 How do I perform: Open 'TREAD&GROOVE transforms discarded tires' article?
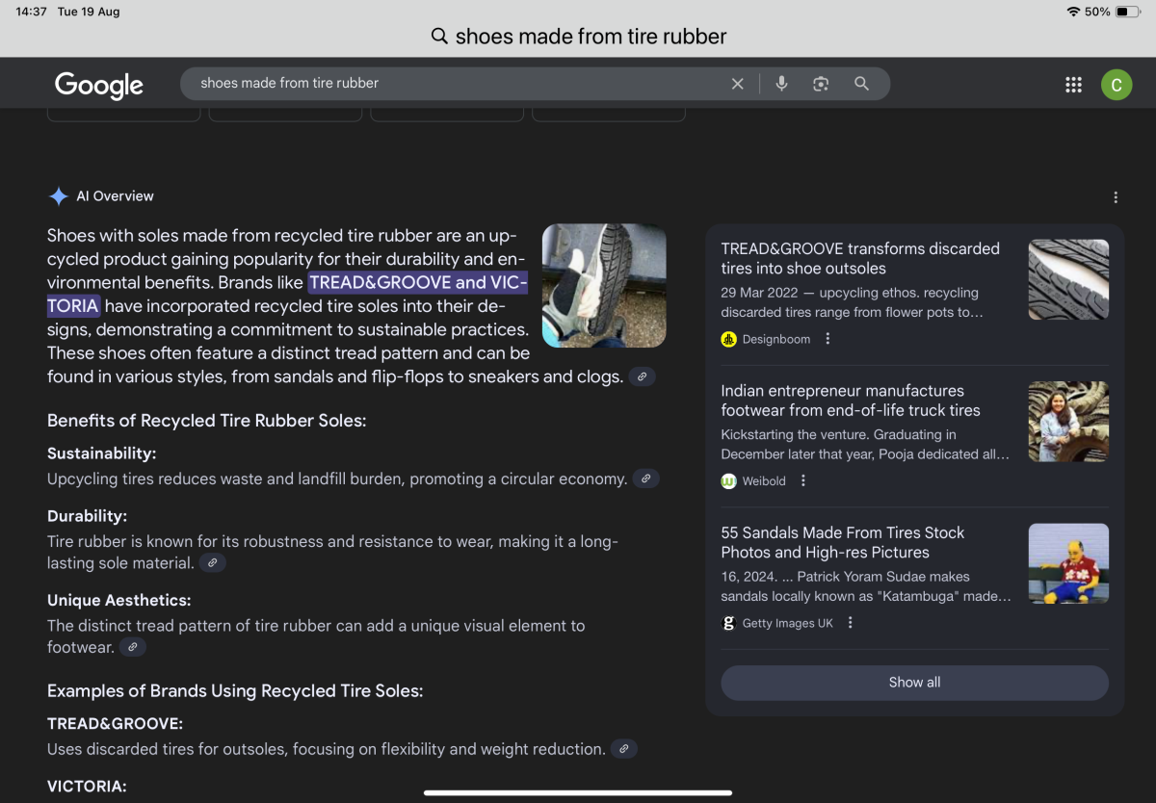[860, 258]
